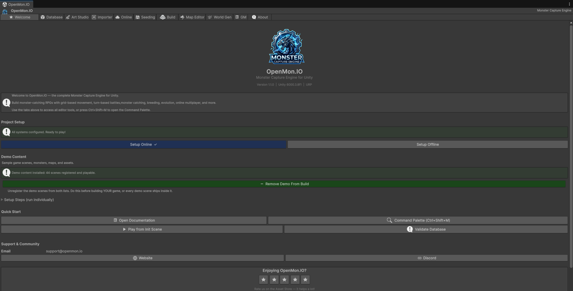Open the Art Studio tab
Image resolution: width=573 pixels, height=291 pixels.
coord(77,17)
